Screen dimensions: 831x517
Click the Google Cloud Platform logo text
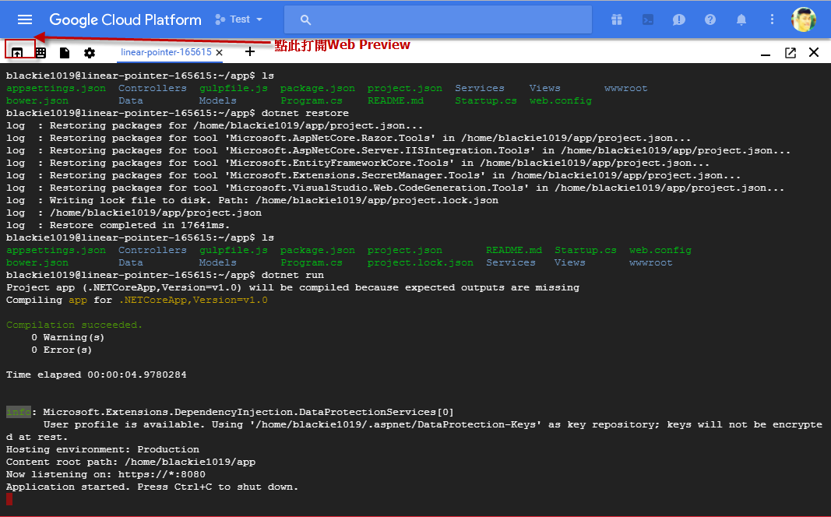125,19
